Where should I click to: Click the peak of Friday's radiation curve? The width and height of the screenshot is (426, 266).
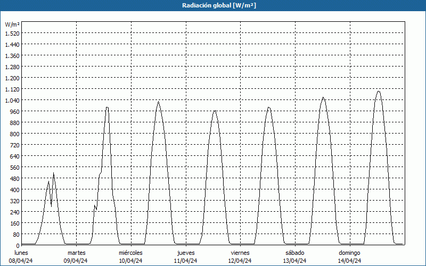pos(269,107)
